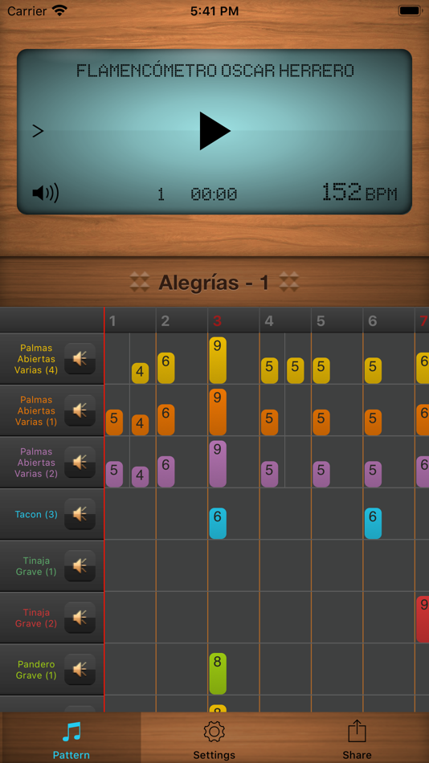Tap yellow note 5 on beat 6
Viewport: 429px width, 763px height.
(x=373, y=370)
